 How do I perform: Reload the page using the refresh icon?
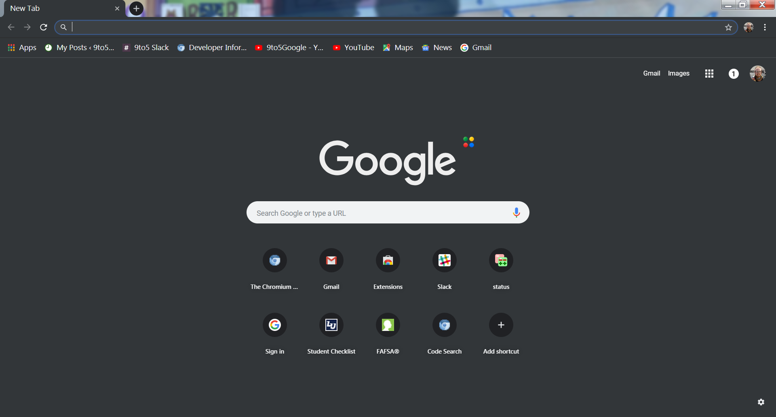tap(44, 27)
